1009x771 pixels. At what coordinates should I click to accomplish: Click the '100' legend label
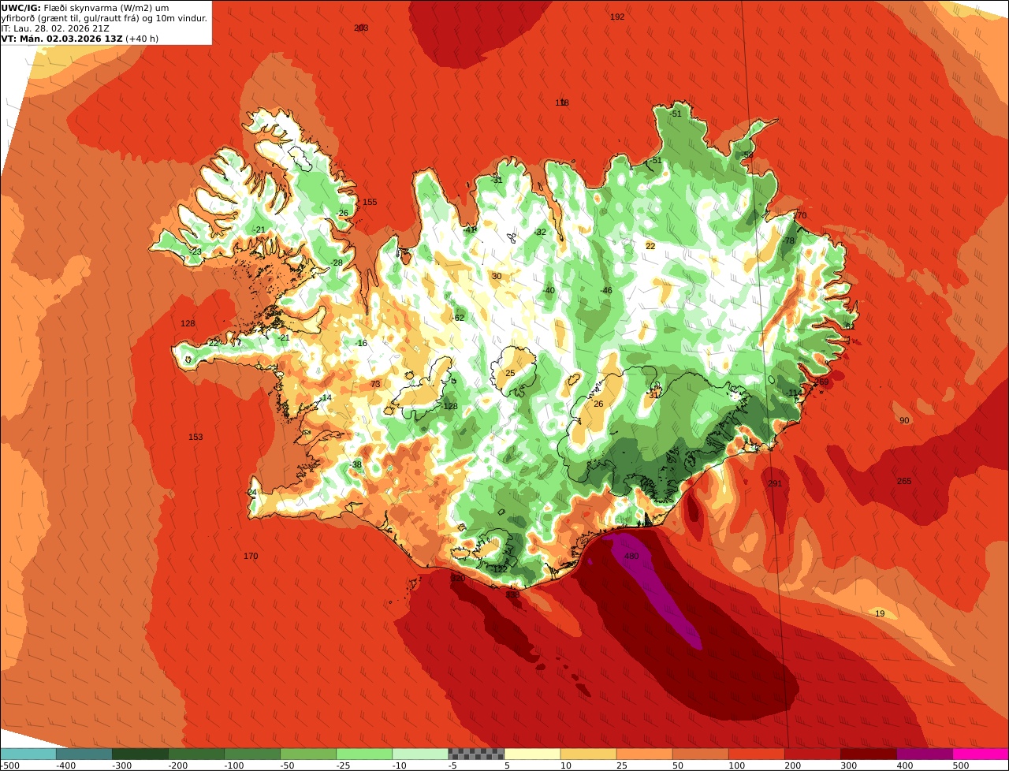(x=738, y=765)
